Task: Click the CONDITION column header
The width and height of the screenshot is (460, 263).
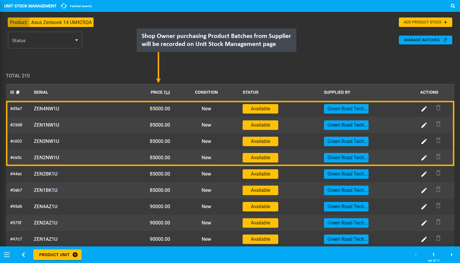Action: click(206, 92)
